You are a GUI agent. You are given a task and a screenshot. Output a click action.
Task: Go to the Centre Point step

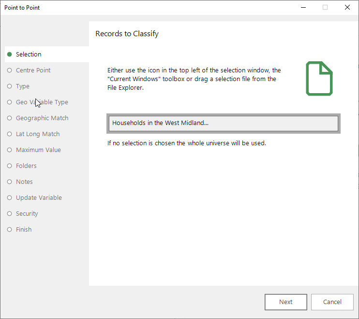coord(33,70)
